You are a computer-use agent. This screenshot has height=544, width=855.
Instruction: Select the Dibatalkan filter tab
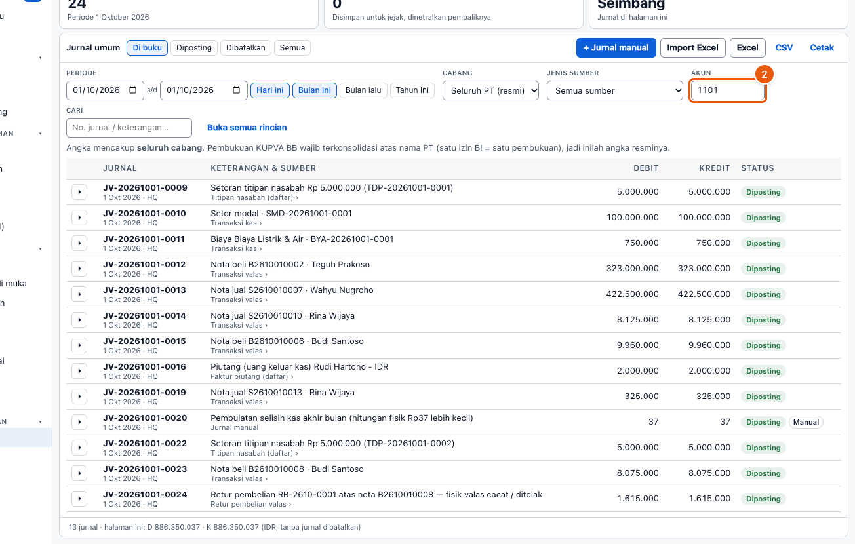click(x=246, y=48)
